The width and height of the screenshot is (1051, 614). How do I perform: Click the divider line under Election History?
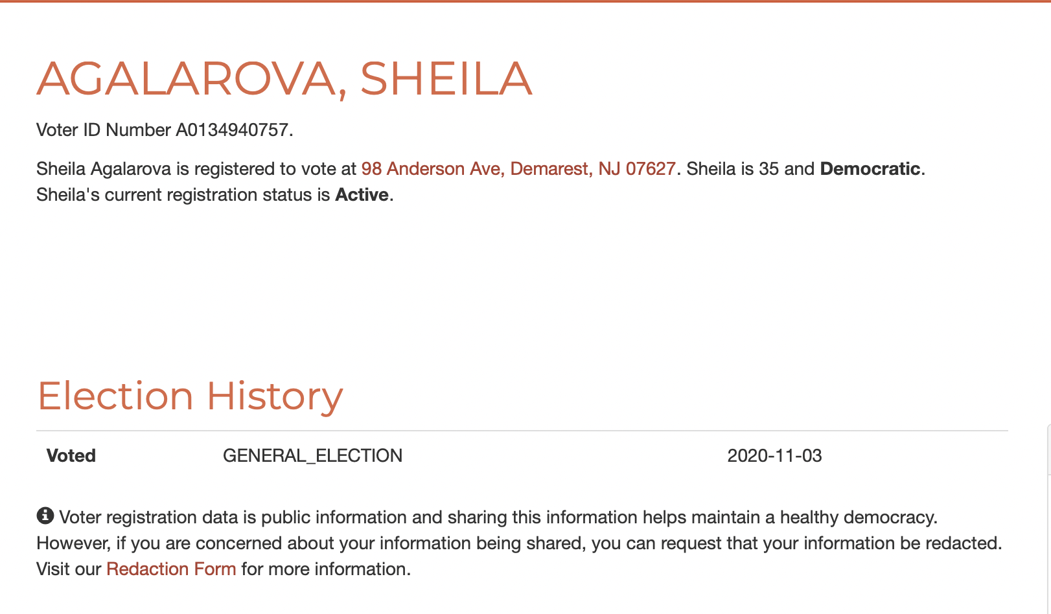pyautogui.click(x=522, y=431)
